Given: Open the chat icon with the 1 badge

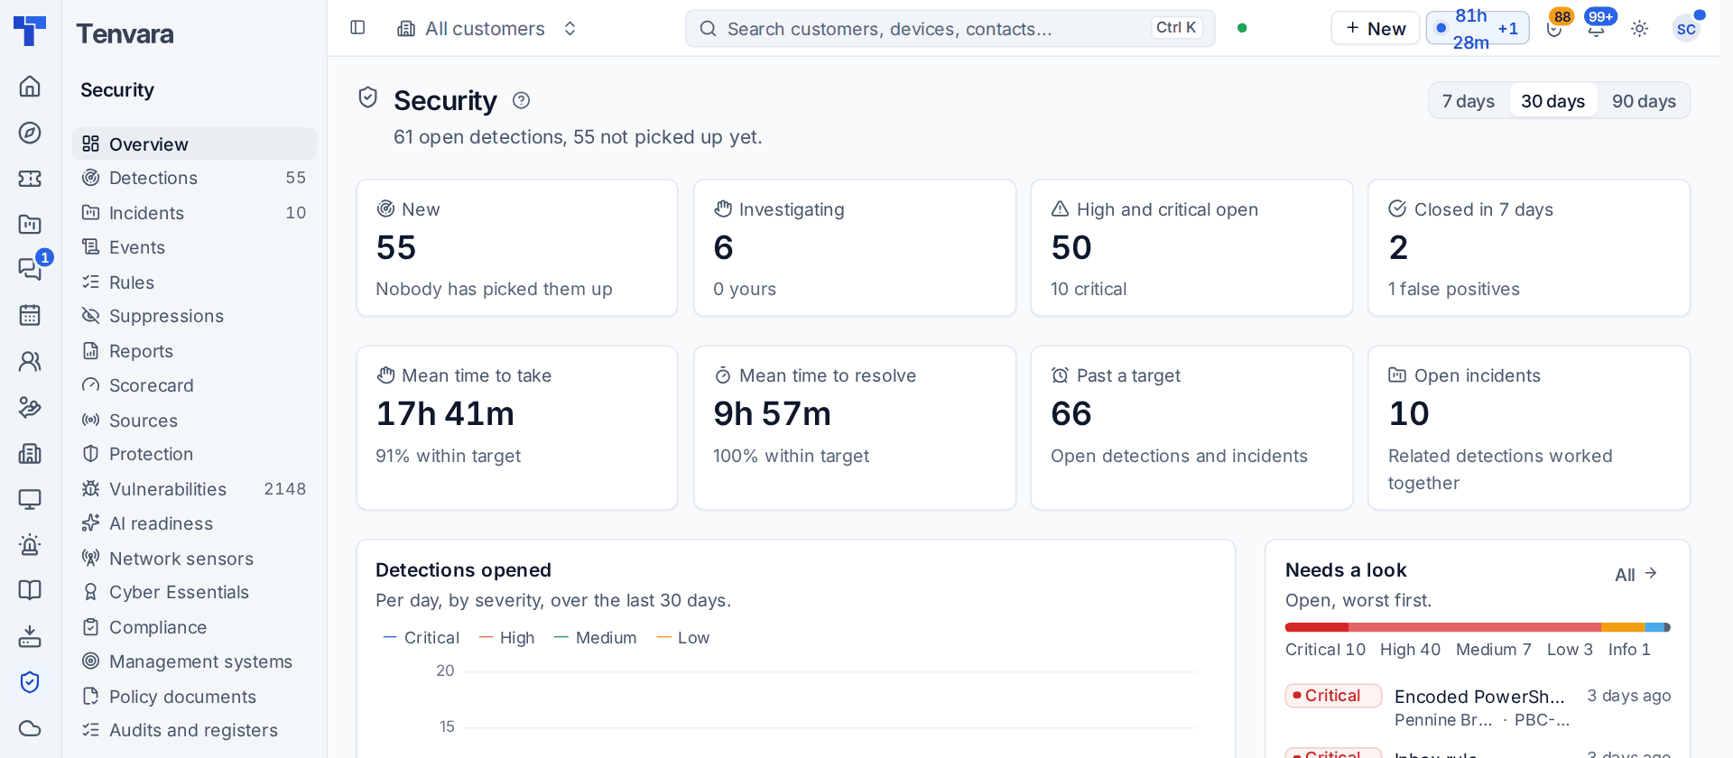Looking at the screenshot, I should tap(30, 269).
